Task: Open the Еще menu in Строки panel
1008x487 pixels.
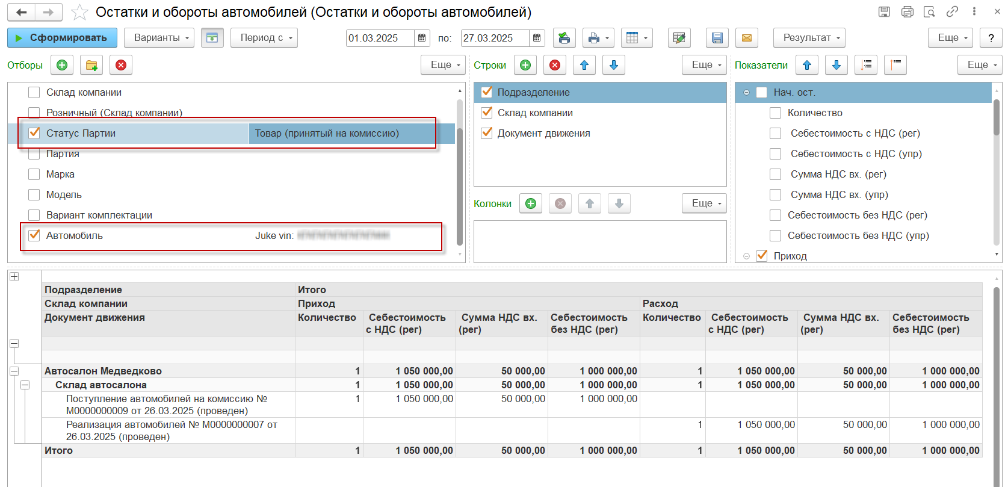Action: pos(705,65)
